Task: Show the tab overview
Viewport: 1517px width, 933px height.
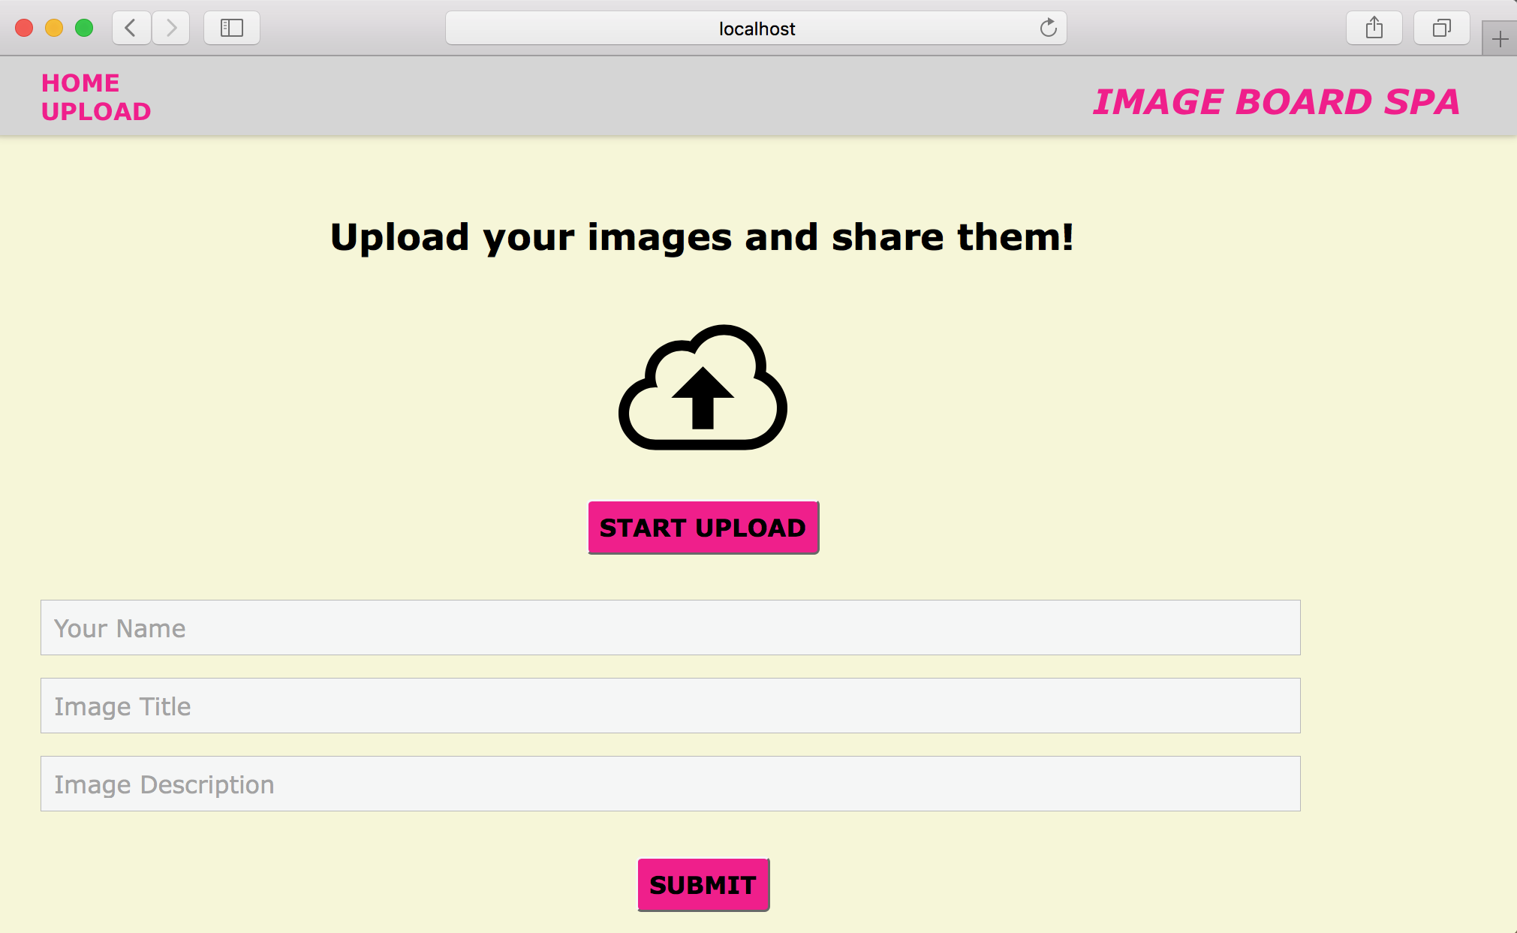Action: point(1441,29)
